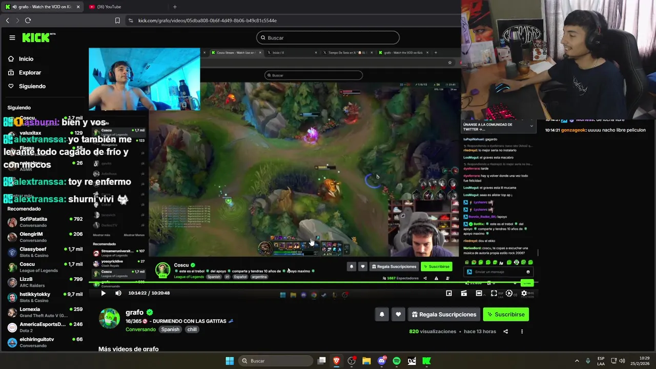Toggle notifications bell for grafo
Viewport: 656px width, 369px height.
click(x=382, y=314)
